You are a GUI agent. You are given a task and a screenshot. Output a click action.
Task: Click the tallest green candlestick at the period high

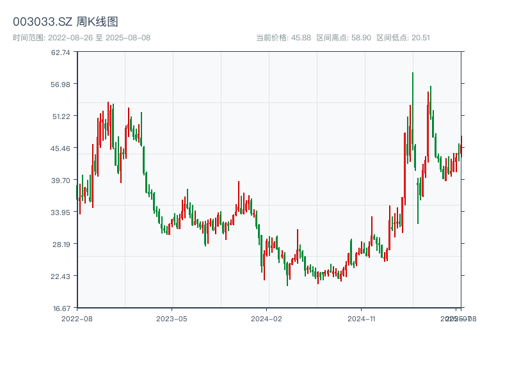tap(413, 111)
